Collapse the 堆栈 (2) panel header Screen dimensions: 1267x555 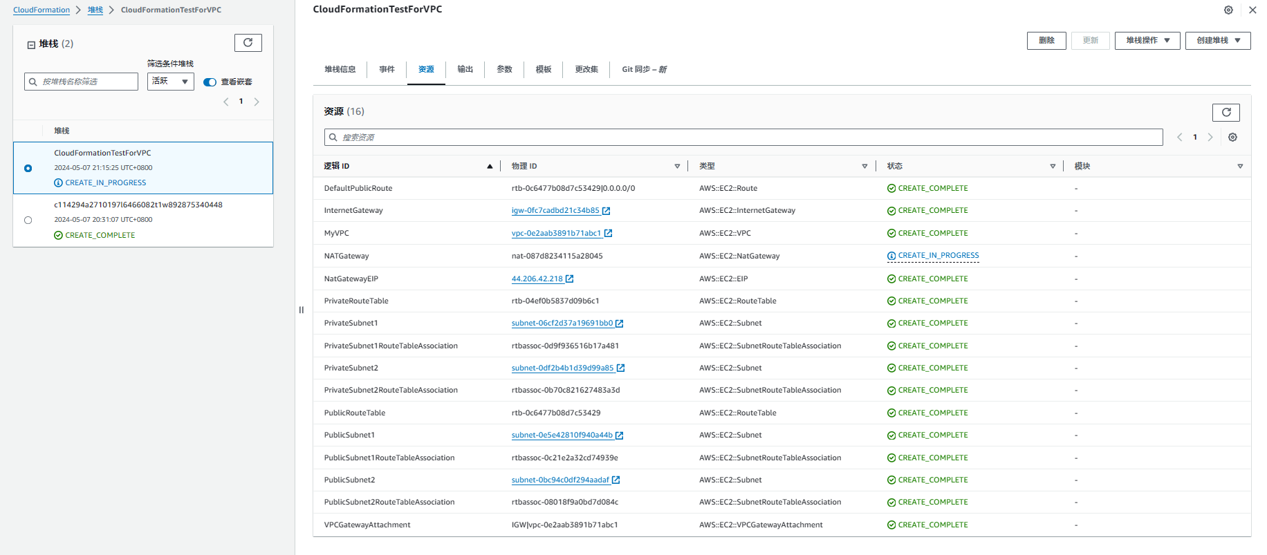coord(31,45)
